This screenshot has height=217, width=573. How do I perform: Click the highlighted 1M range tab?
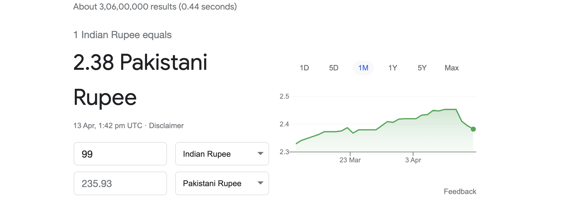(x=363, y=68)
